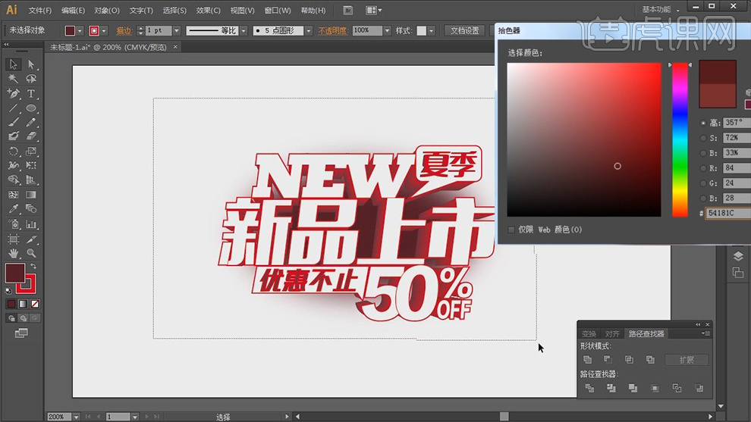Screen dimensions: 751x422
Task: Click the 文档设置 button
Action: [464, 31]
